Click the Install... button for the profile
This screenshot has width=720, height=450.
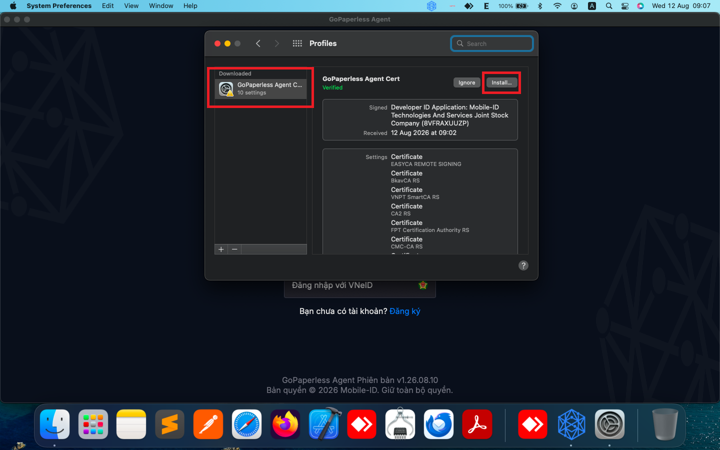(501, 82)
